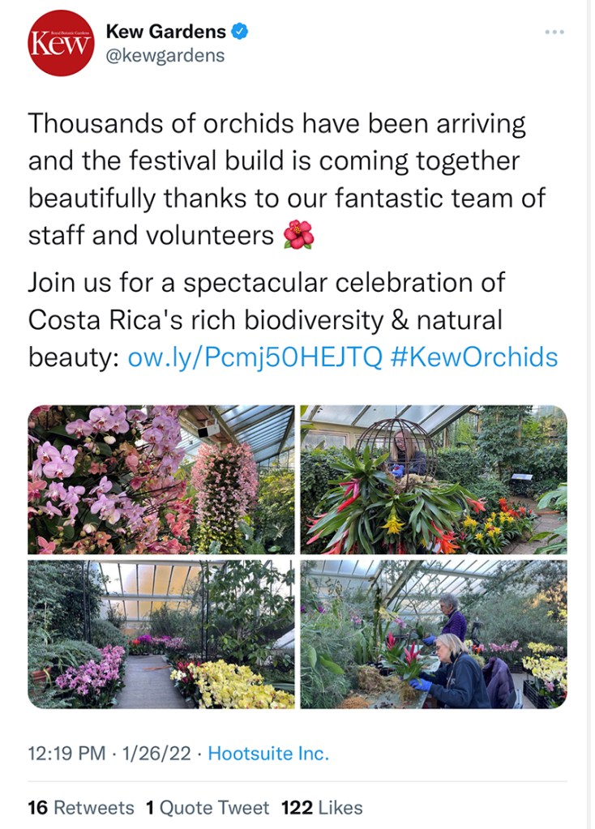Open the ow.ly/Pcmj50HEJTQ link

pos(255,357)
